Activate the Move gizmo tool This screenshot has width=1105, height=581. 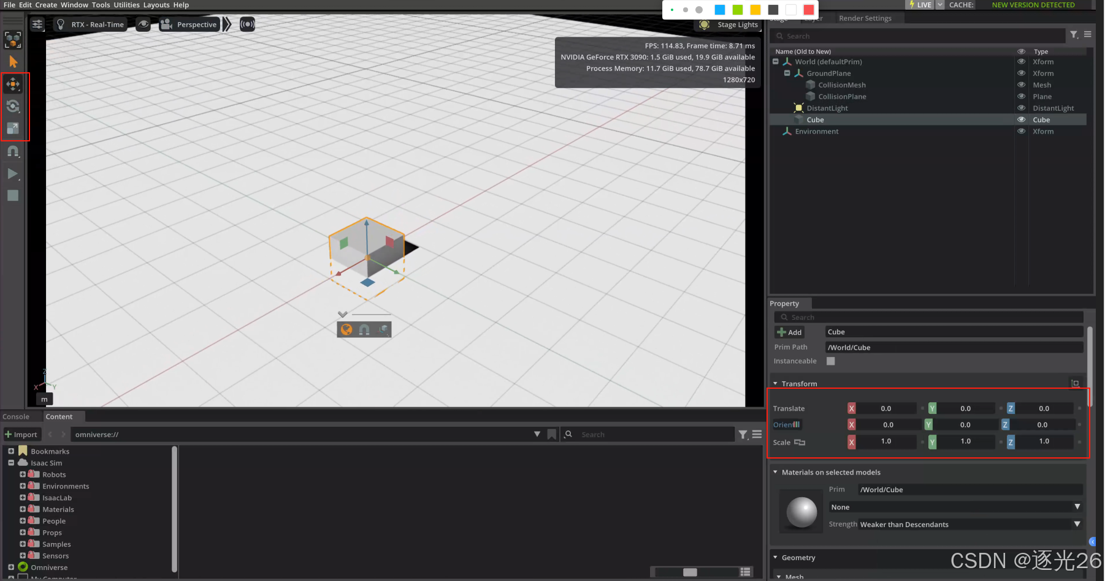[13, 84]
